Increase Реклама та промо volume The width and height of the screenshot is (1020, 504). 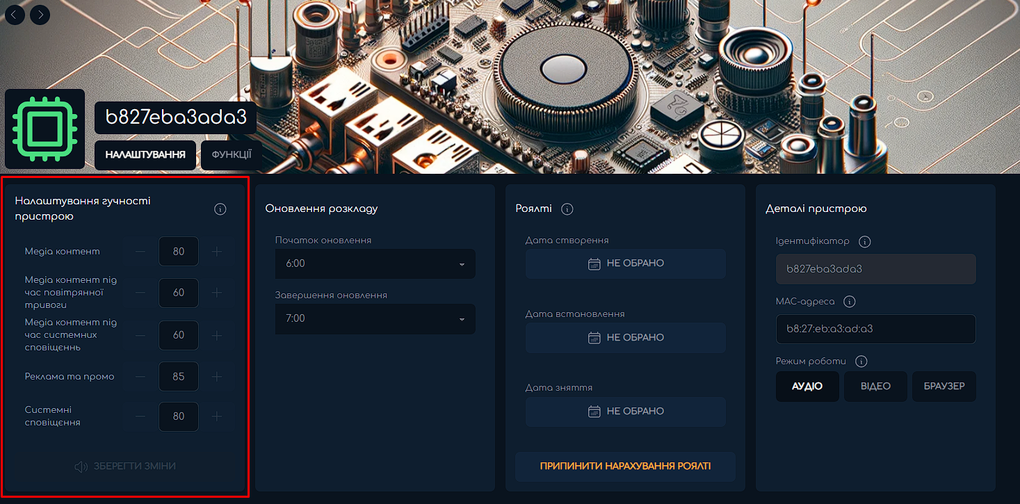click(217, 376)
